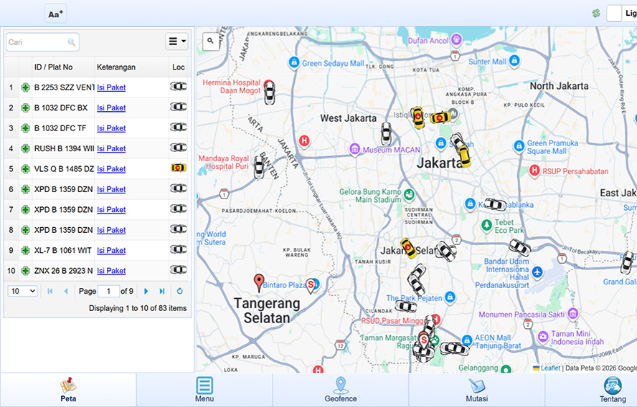
Task: Locate B 1032 DFC TF via car icon
Action: [179, 127]
